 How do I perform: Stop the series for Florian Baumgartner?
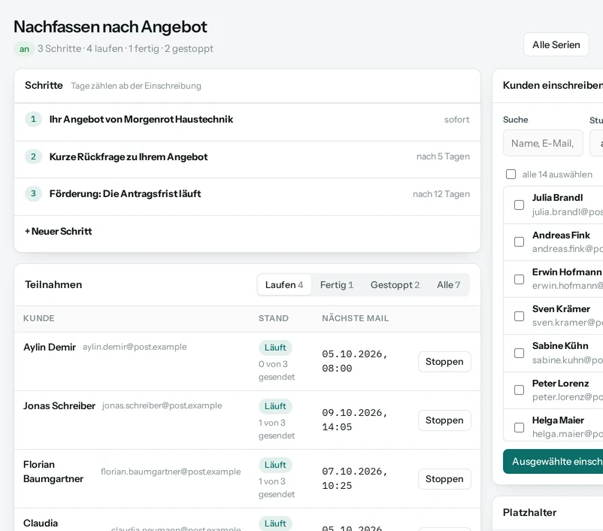point(444,479)
